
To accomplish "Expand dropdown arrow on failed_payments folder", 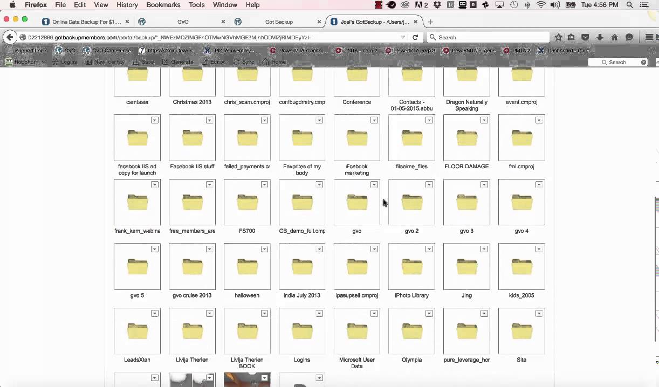I will pos(264,120).
